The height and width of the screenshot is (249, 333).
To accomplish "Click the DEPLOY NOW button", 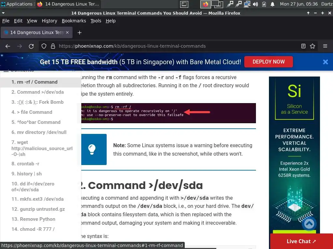I will coord(268,62).
